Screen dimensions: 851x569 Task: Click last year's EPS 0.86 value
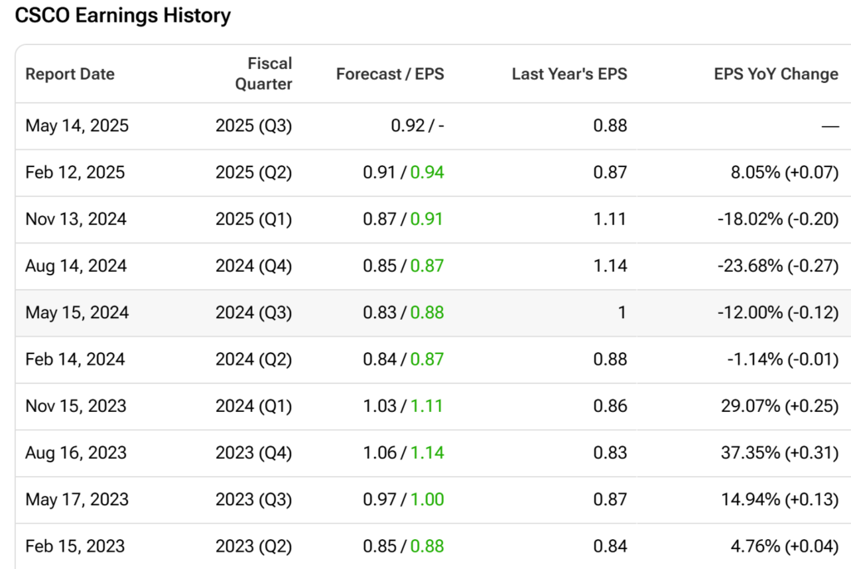610,405
